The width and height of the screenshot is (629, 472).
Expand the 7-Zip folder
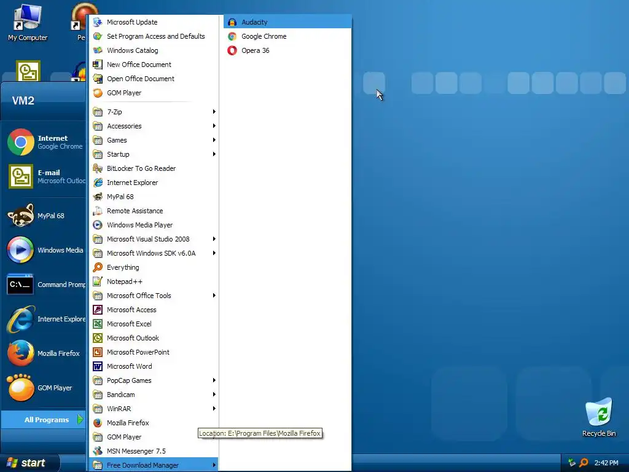[x=154, y=112]
